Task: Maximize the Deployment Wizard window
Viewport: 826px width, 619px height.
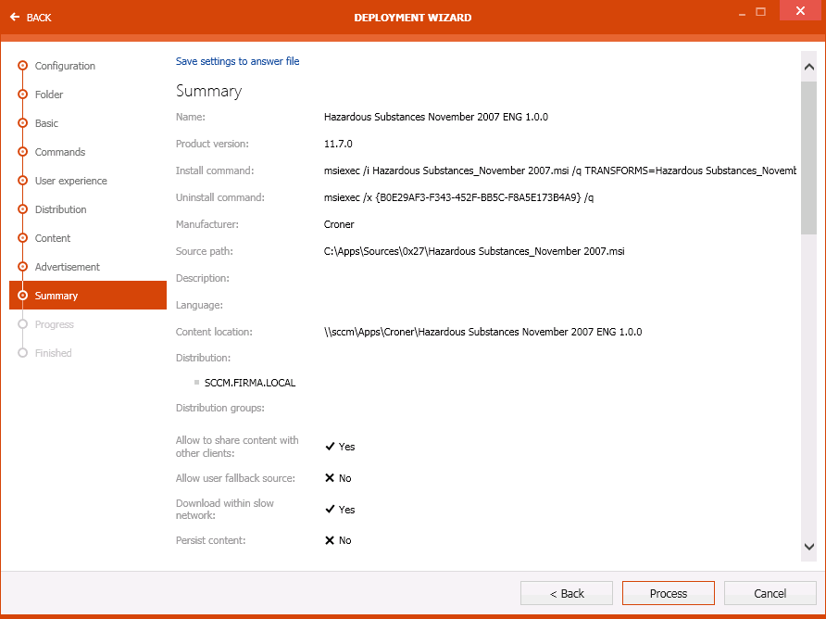Action: click(x=761, y=12)
